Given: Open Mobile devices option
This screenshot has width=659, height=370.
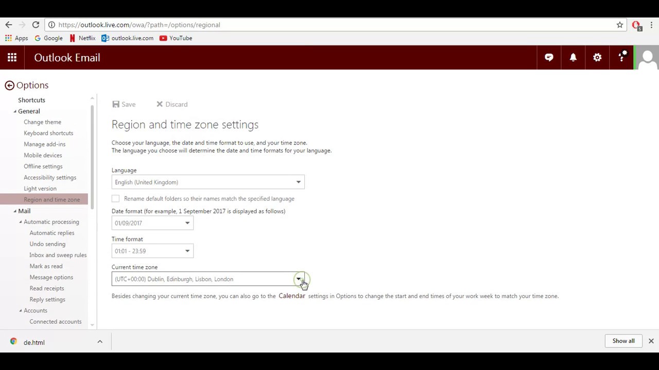Looking at the screenshot, I should tap(43, 155).
